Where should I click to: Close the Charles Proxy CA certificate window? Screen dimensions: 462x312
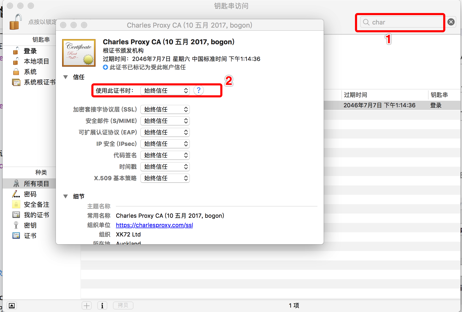[x=63, y=25]
